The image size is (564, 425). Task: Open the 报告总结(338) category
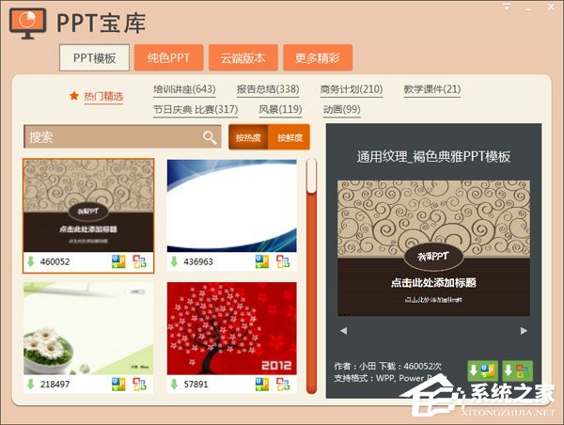click(268, 89)
